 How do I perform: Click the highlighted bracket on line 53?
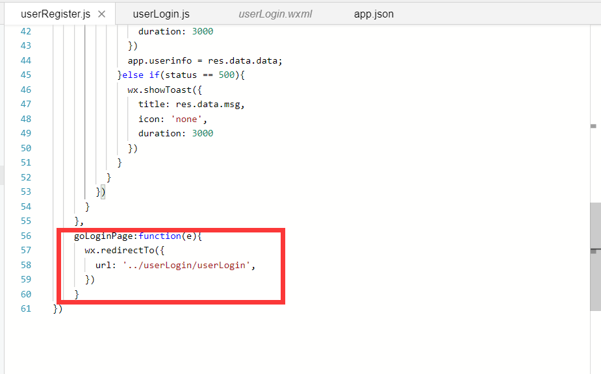point(103,192)
